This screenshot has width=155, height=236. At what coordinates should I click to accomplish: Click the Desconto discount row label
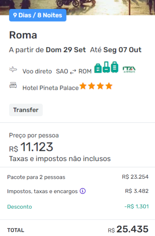click(x=19, y=207)
